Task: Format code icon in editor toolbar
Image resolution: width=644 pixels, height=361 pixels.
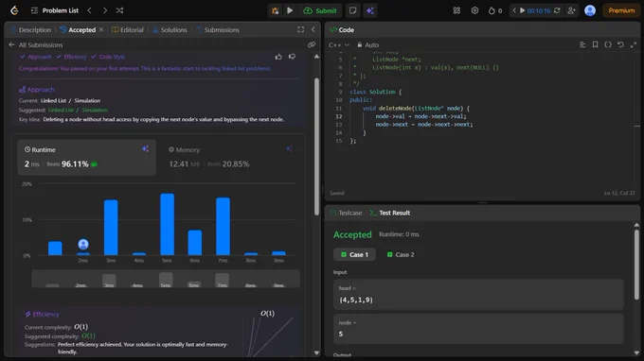Action: click(582, 44)
